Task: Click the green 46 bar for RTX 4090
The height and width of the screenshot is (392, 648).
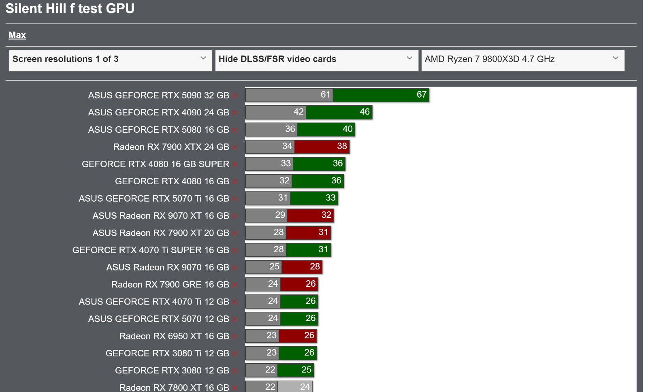Action: (339, 112)
